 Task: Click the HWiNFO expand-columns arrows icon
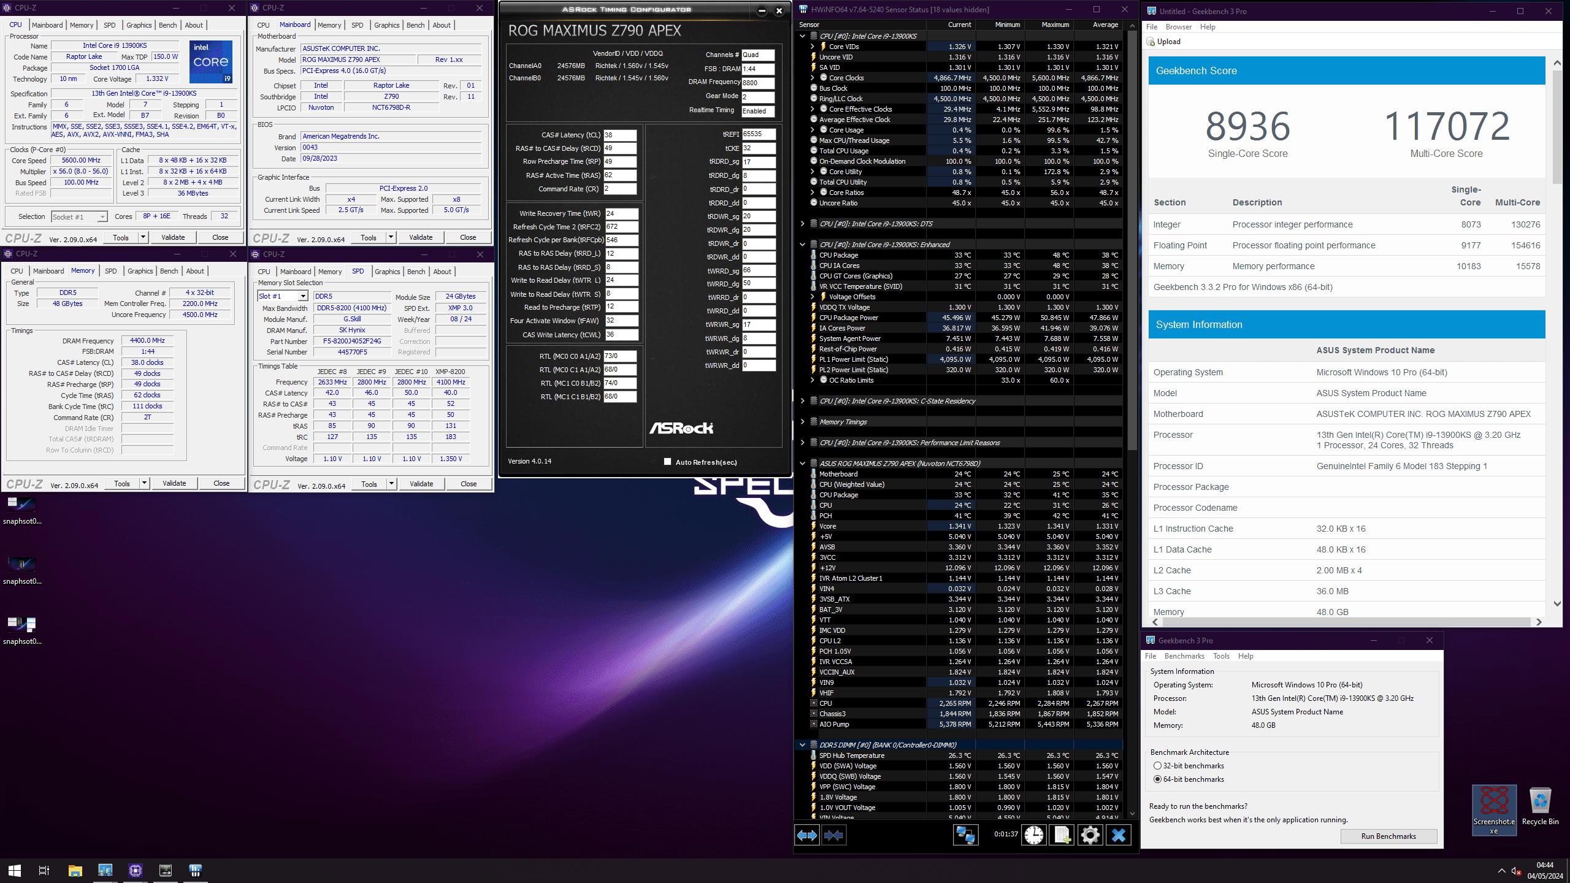coord(806,835)
